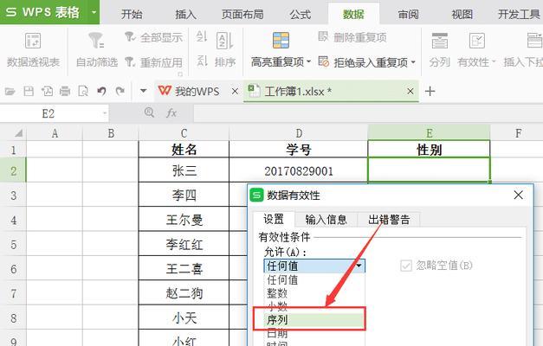Add a new document tab with plus
Image resolution: width=543 pixels, height=346 pixels.
click(430, 92)
